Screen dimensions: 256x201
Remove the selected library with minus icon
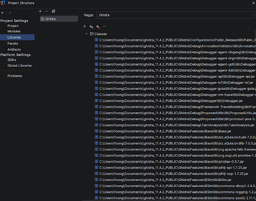[x=46, y=11]
